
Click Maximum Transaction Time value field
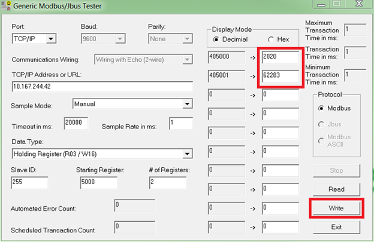pyautogui.click(x=355, y=30)
